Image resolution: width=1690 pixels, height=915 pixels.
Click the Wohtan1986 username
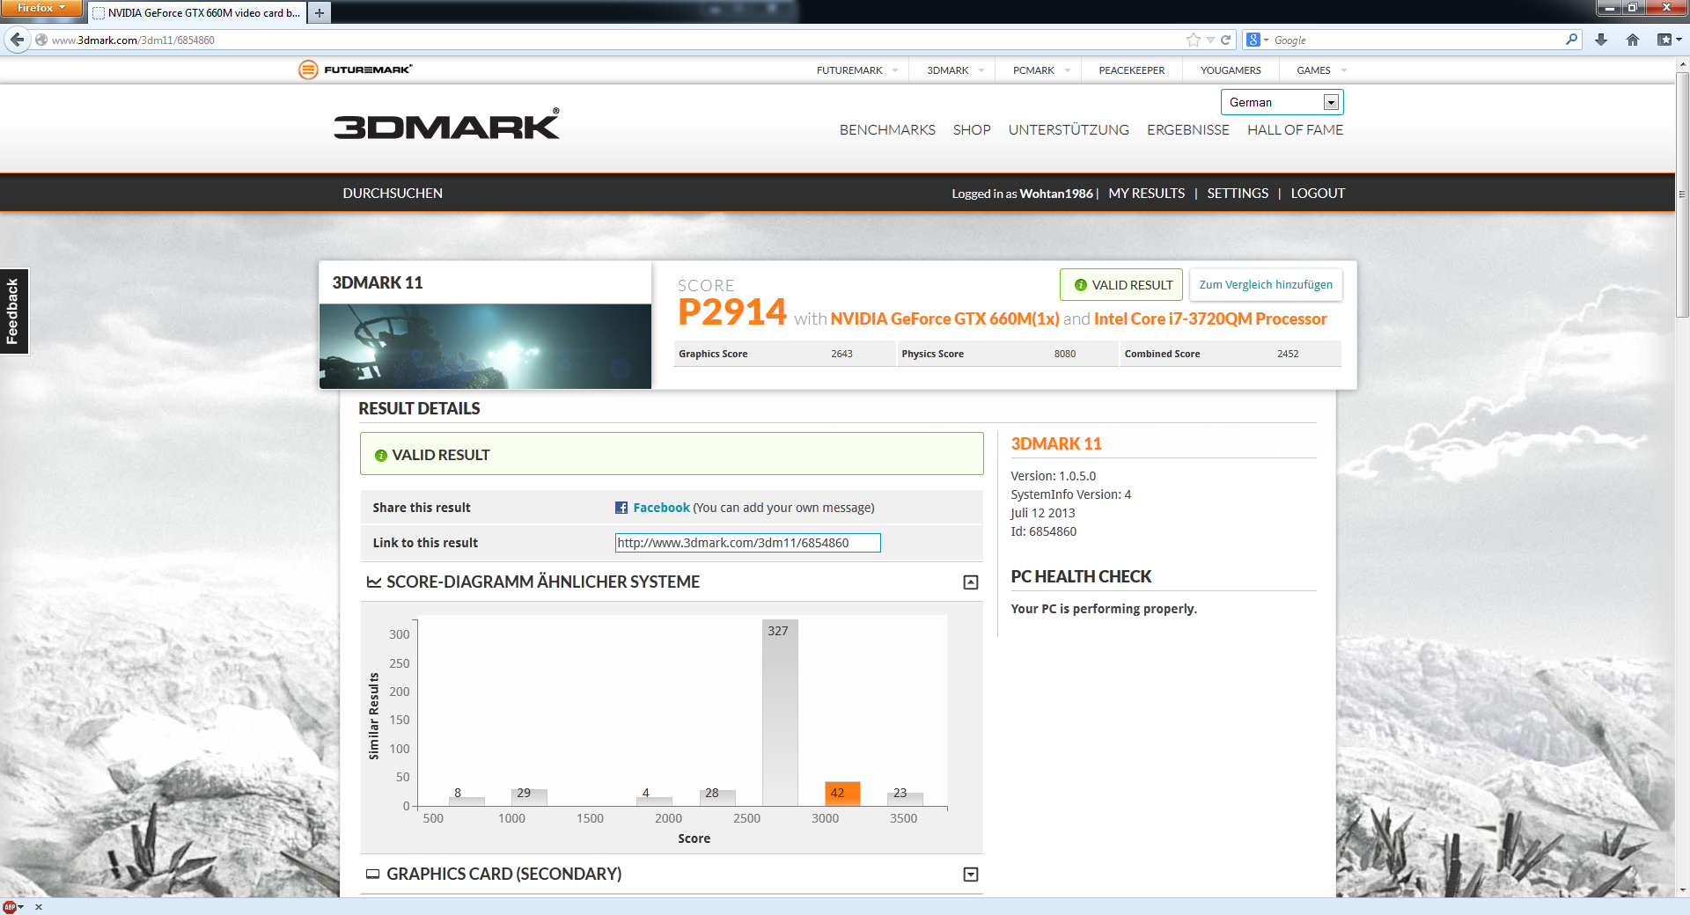click(1056, 194)
